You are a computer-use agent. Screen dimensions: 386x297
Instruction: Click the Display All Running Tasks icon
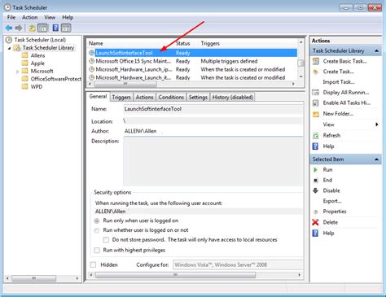pyautogui.click(x=316, y=93)
